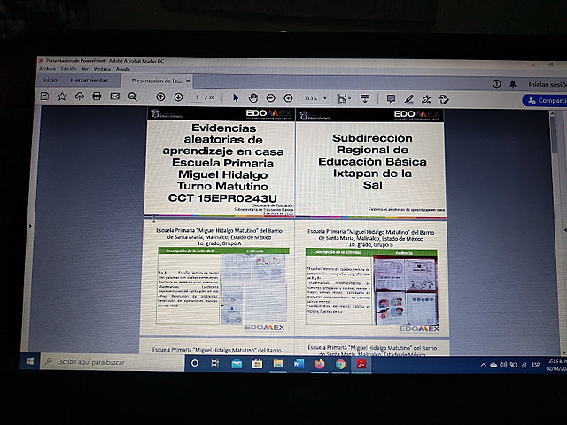Click Acrobat Reader taskbar icon
Image resolution: width=567 pixels, height=425 pixels.
361,364
